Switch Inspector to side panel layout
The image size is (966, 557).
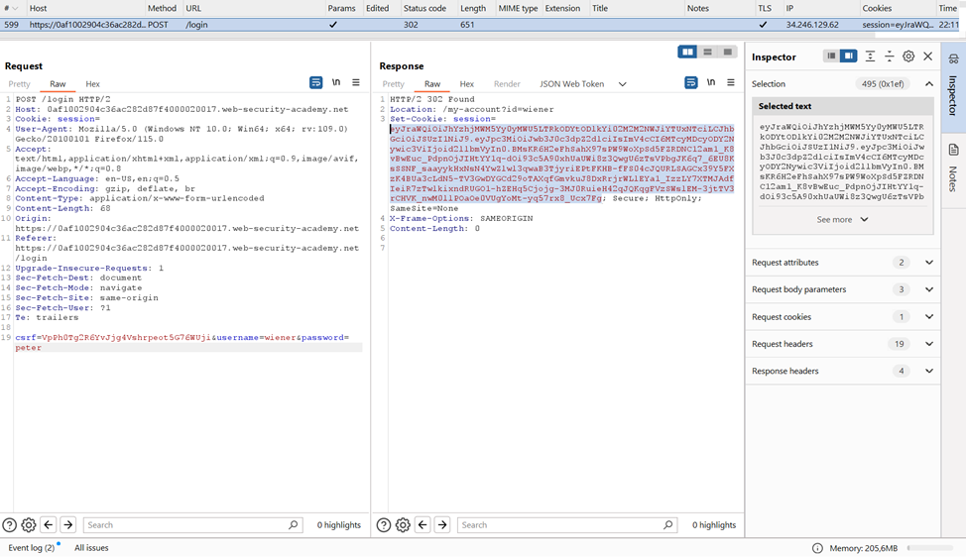tap(849, 56)
